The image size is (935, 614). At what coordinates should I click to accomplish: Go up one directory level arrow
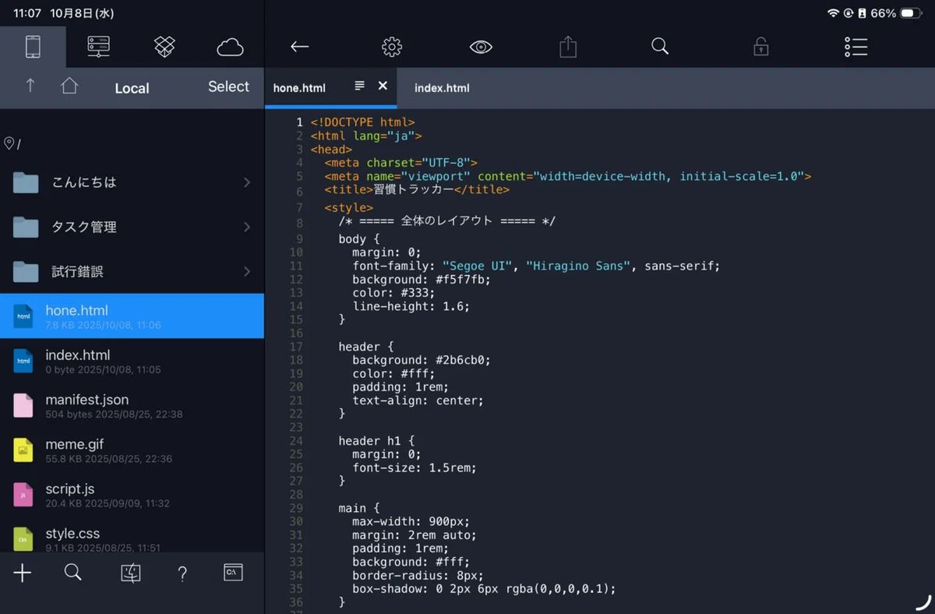tap(30, 86)
